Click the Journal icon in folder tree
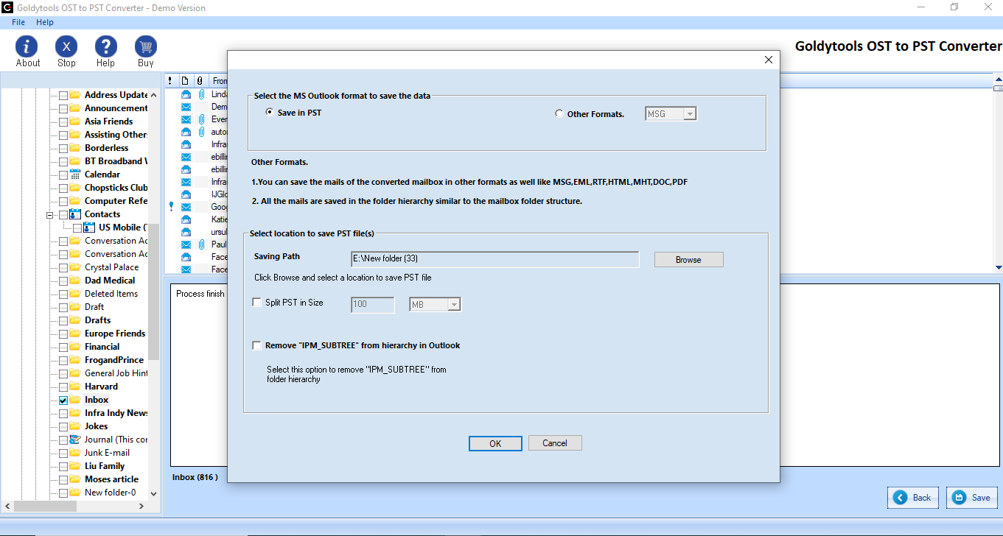Screen dimensions: 1003x536 click(x=75, y=440)
